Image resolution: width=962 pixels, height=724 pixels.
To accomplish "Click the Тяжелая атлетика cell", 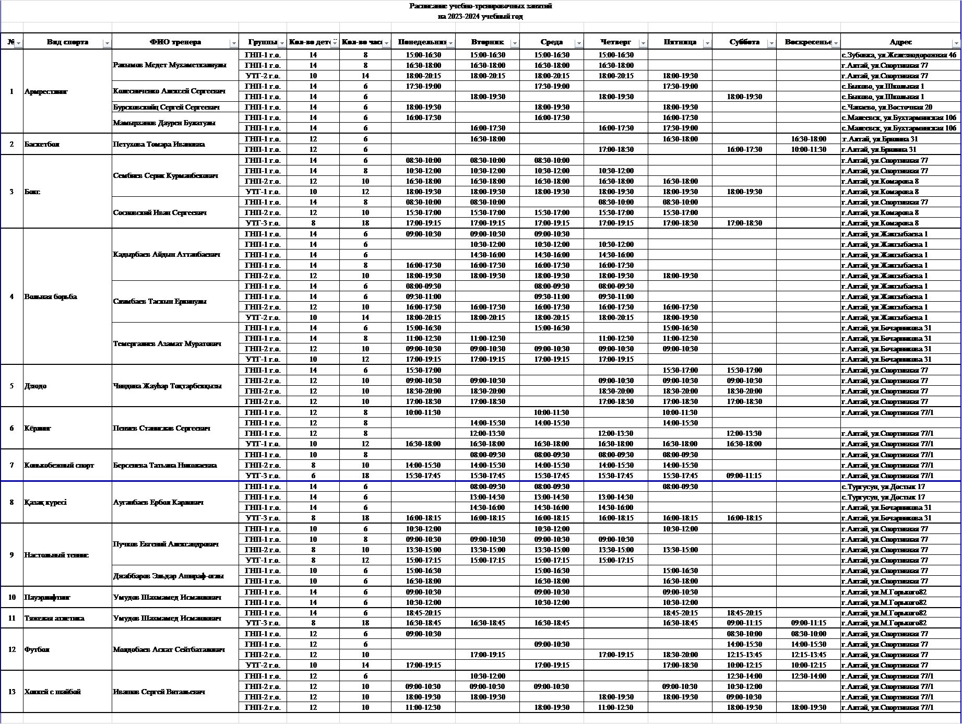I will pos(54,619).
